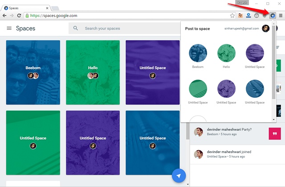Select the Spaces browser tab
285x187 pixels.
(x=26, y=8)
